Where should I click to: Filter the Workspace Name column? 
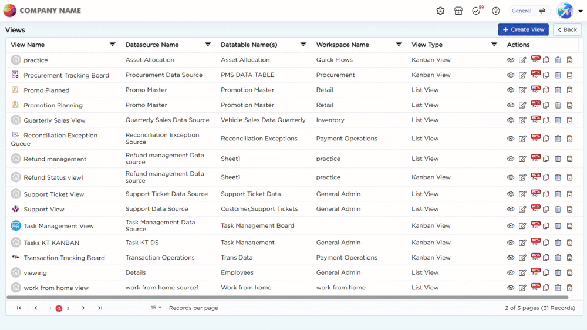point(399,44)
